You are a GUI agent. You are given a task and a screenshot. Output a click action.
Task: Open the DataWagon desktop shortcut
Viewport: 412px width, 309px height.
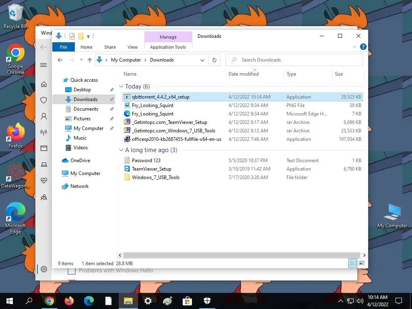(15, 176)
